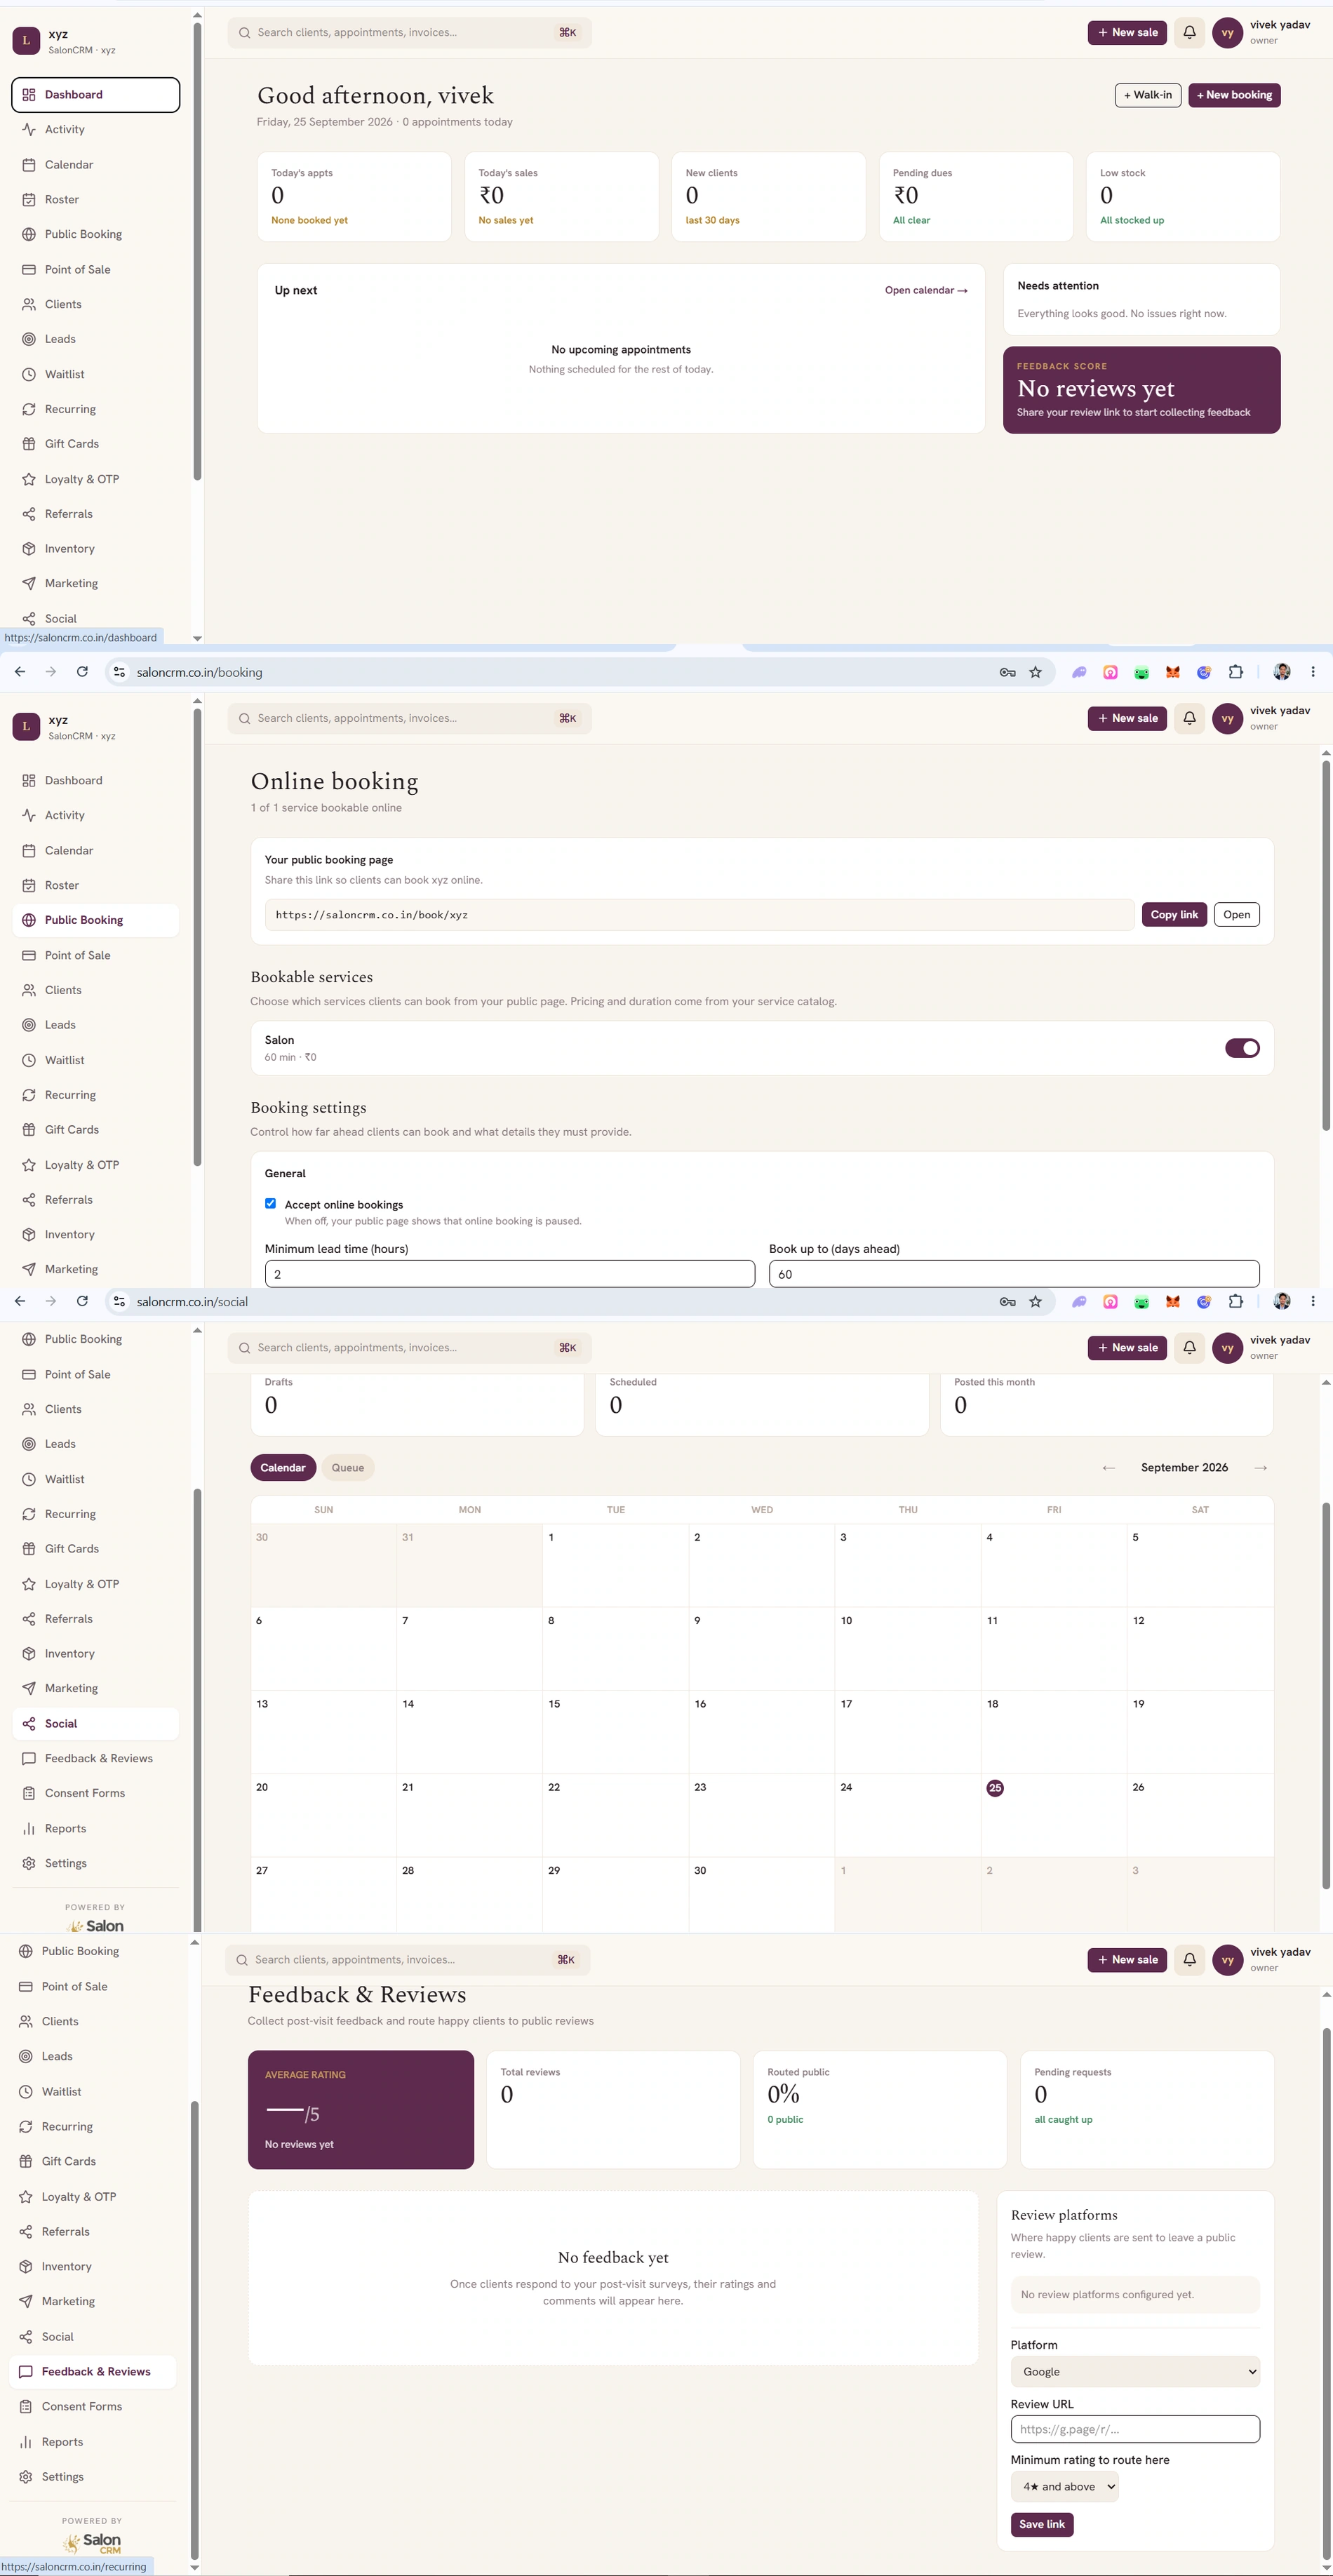Open the minimum rating dropdown showing 4★ and above

click(x=1064, y=2486)
